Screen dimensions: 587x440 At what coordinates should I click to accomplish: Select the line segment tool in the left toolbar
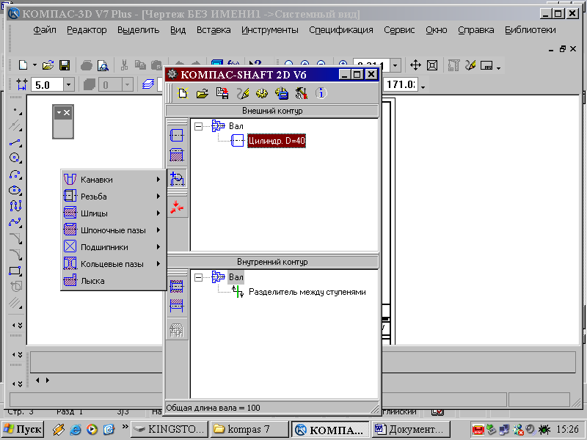(15, 142)
